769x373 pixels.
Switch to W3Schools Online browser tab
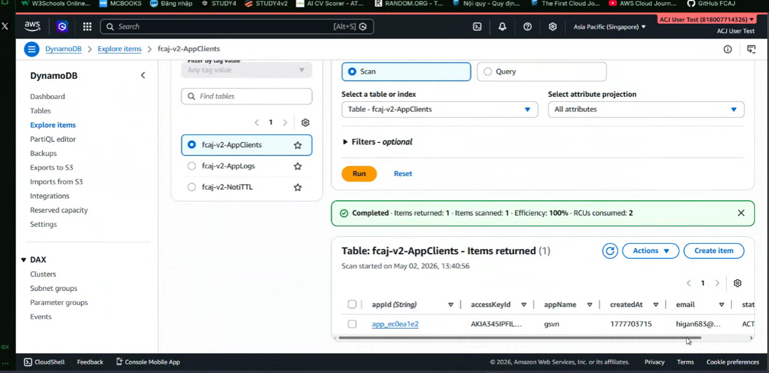(x=56, y=4)
